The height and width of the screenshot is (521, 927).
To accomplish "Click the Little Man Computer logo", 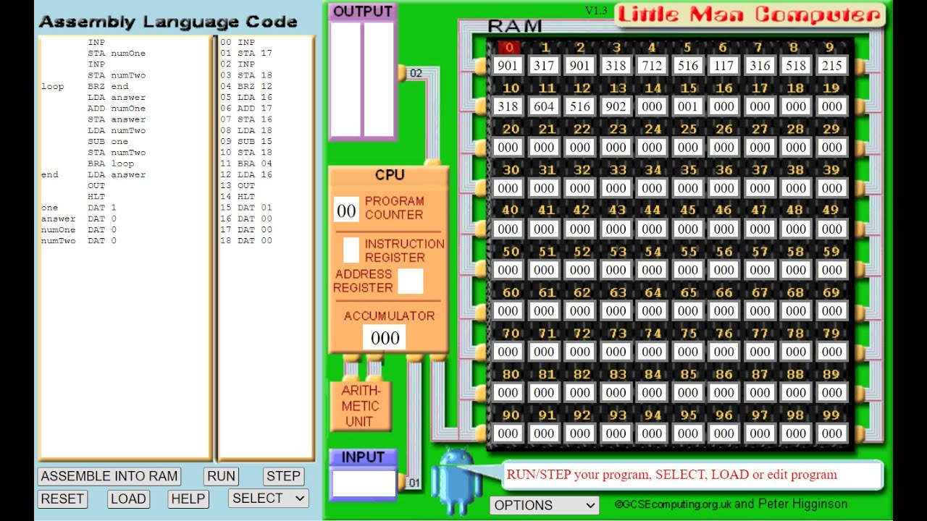I will [750, 14].
